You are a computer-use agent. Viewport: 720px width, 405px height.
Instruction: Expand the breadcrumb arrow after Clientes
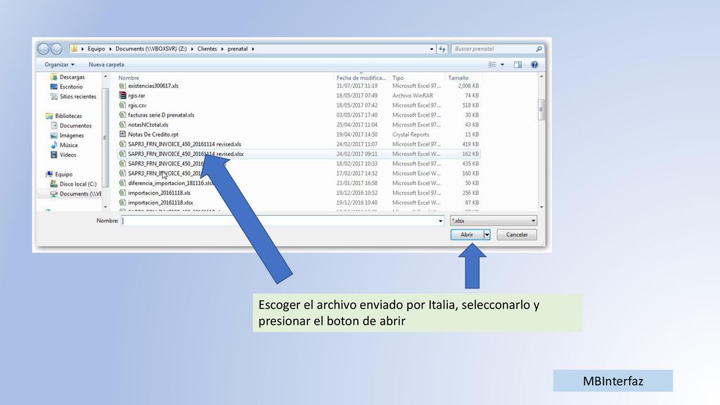222,49
